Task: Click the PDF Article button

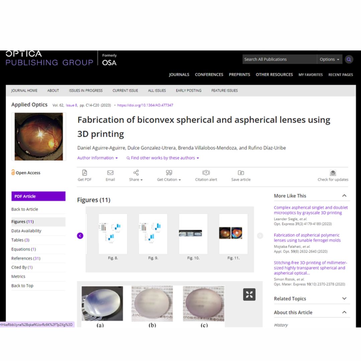Action: (x=38, y=196)
